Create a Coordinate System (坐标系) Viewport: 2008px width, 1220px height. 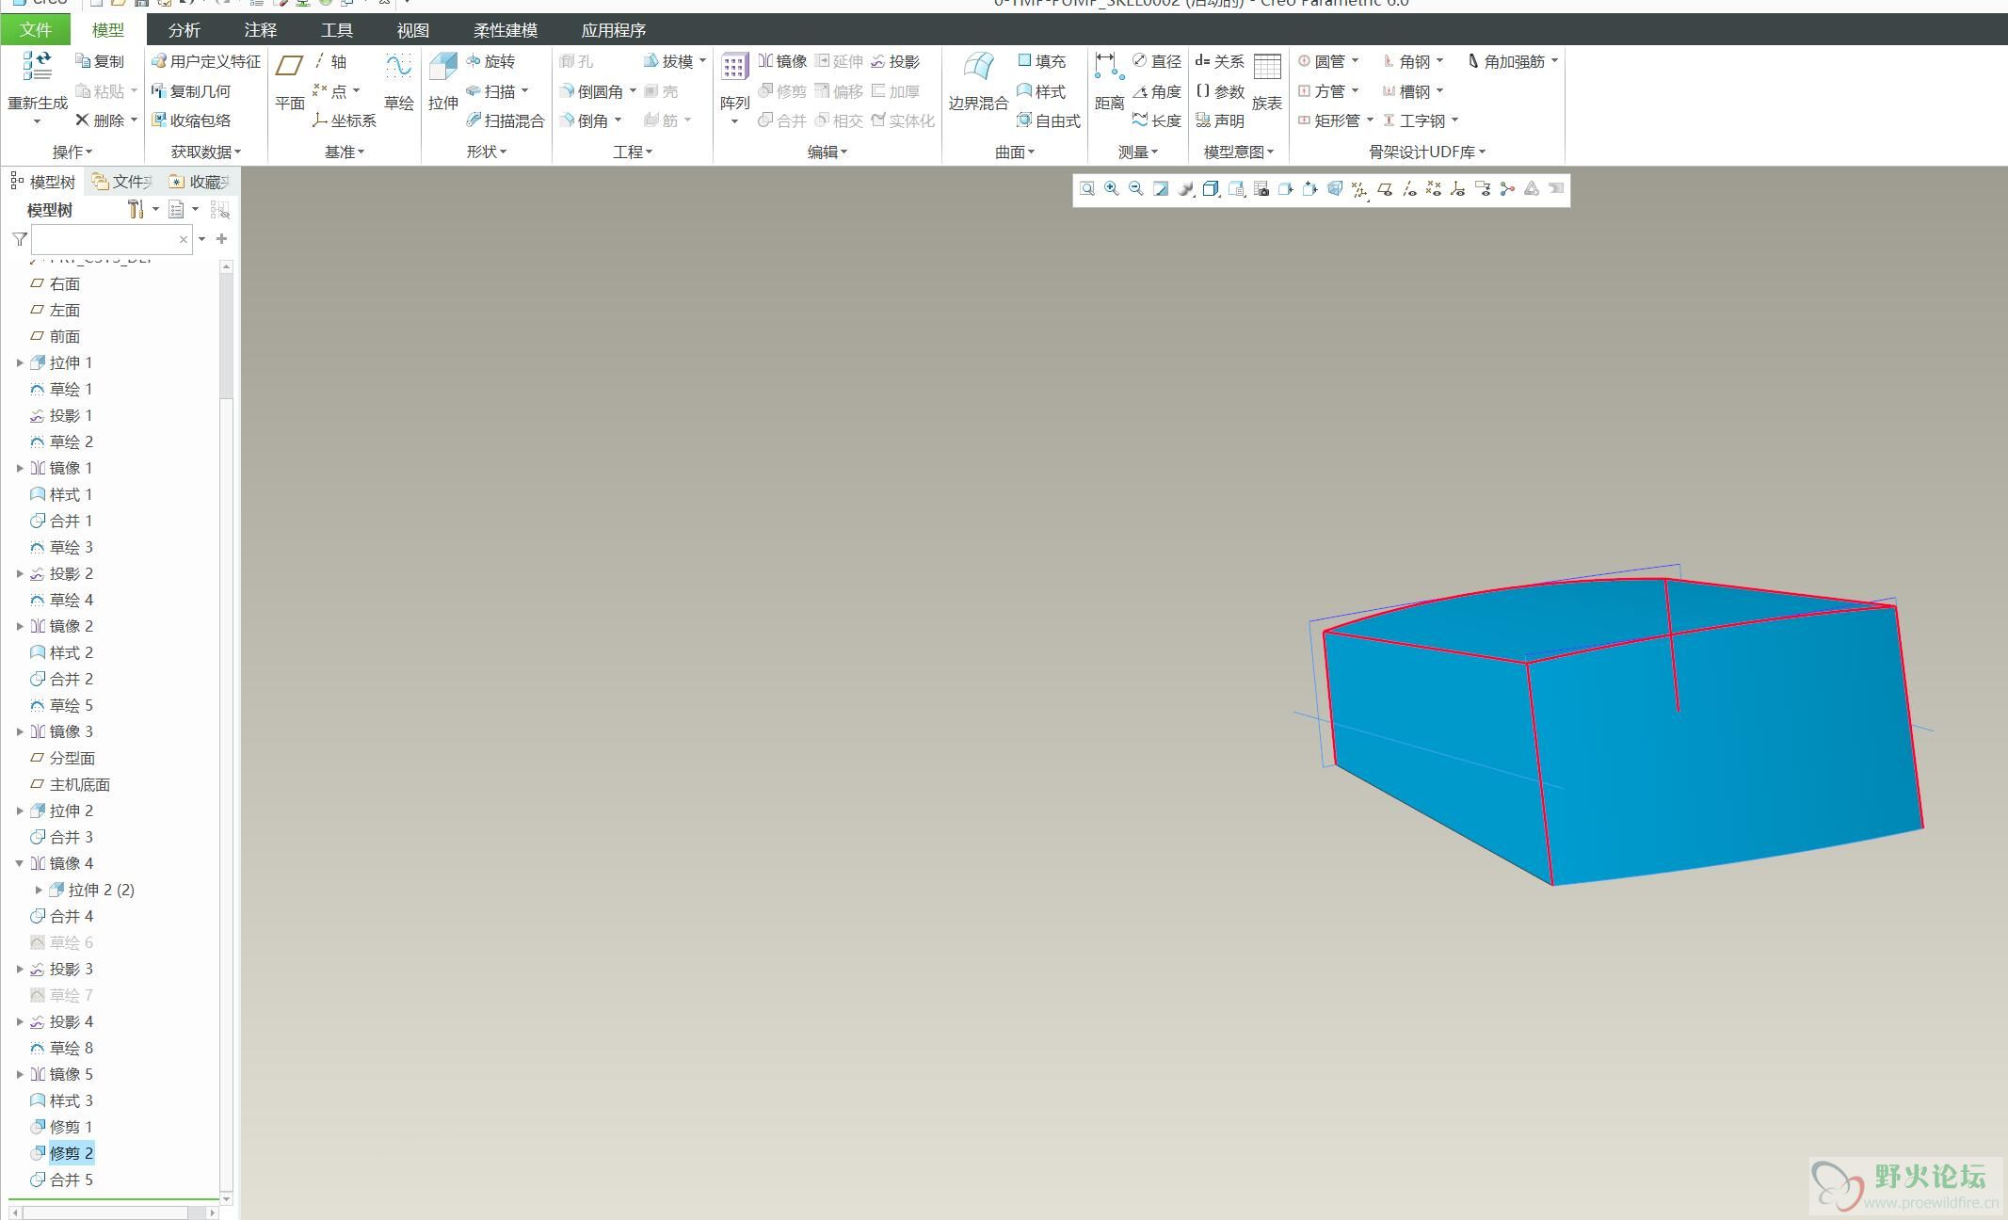point(345,120)
